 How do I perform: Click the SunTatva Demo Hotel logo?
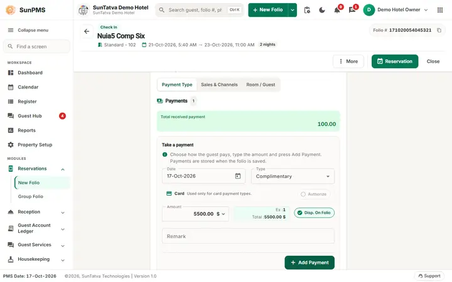[x=83, y=10]
